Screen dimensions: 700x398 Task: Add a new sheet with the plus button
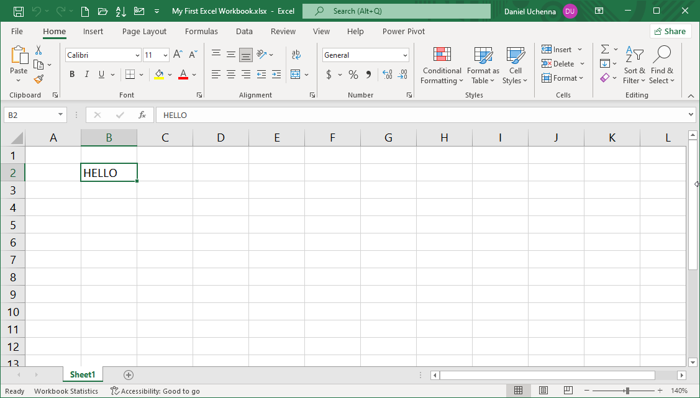128,374
